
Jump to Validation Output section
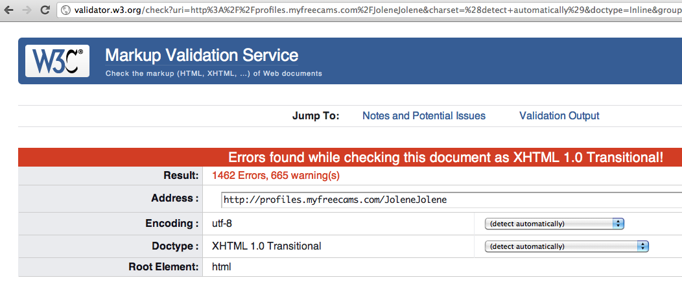(x=559, y=116)
